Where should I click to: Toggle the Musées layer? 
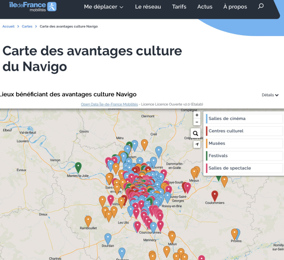[x=244, y=143]
